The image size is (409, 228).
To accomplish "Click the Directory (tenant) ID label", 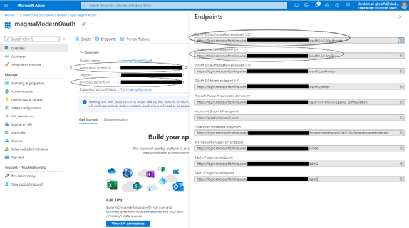I will 95,82.
